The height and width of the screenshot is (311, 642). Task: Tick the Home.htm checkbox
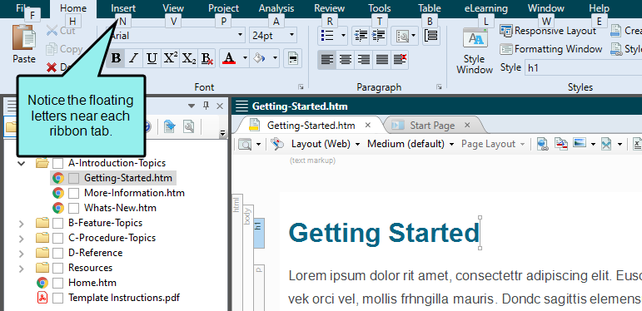click(57, 283)
